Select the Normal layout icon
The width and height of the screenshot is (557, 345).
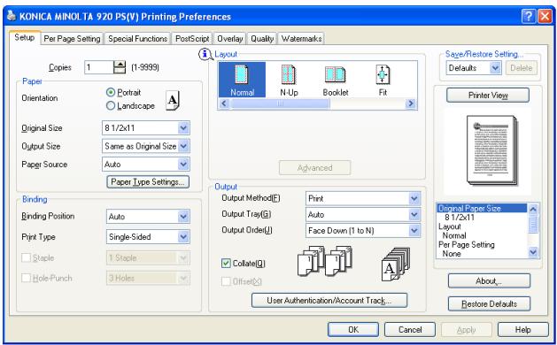242,80
